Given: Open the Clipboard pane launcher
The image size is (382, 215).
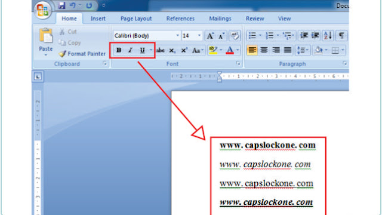Looking at the screenshot, I should (x=105, y=64).
